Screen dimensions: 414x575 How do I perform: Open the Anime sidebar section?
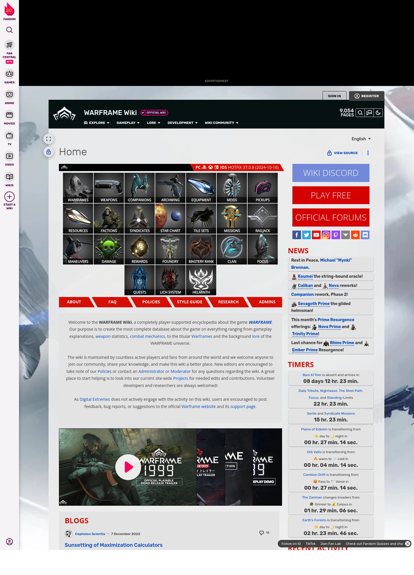click(x=9, y=97)
